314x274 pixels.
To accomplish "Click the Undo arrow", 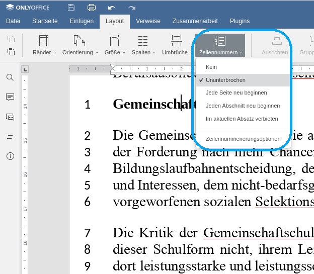I will [x=112, y=8].
